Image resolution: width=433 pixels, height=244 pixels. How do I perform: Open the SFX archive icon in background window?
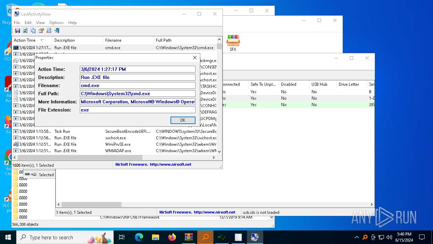(233, 43)
